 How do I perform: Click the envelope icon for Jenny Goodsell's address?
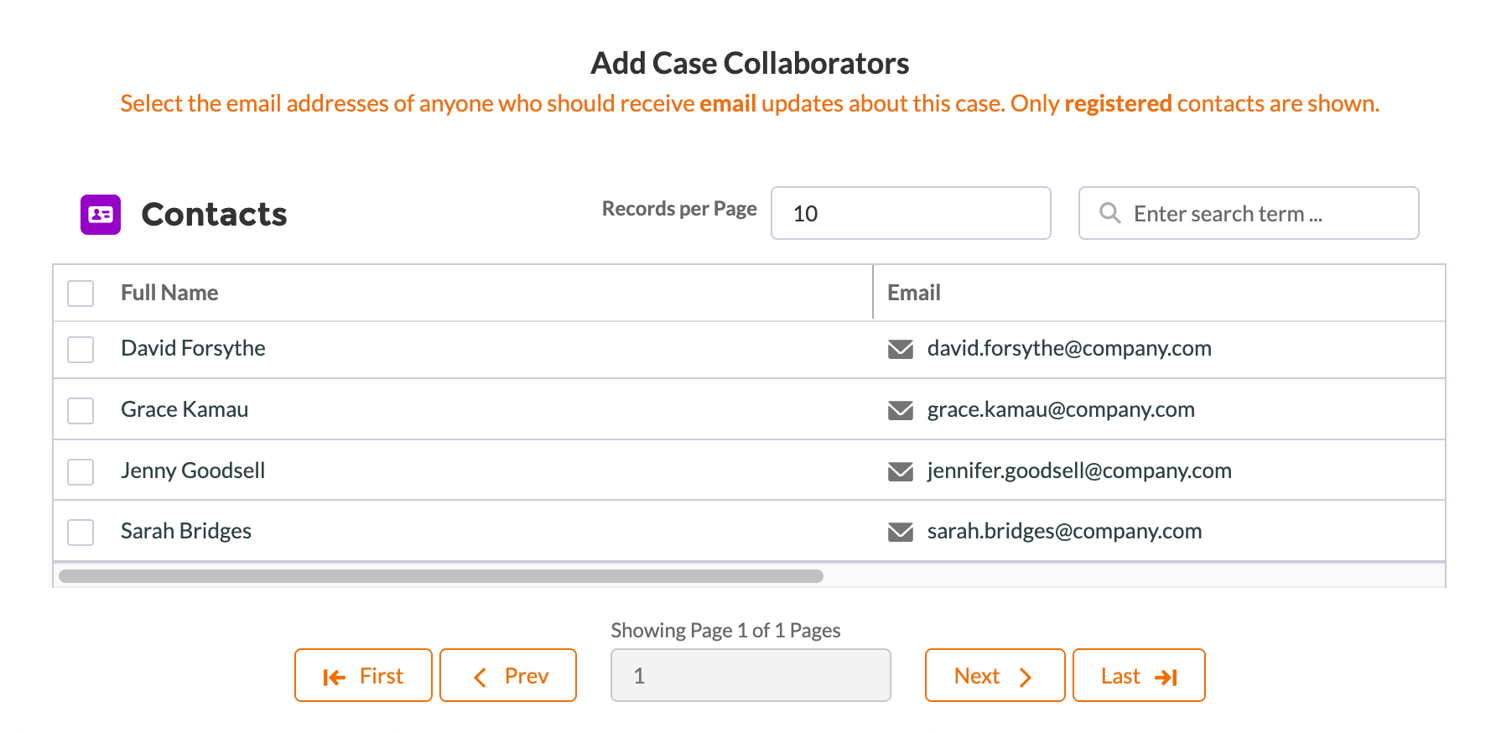pos(901,471)
